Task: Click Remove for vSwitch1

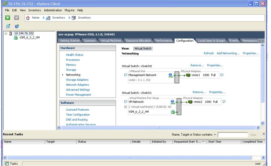Action: (199, 92)
